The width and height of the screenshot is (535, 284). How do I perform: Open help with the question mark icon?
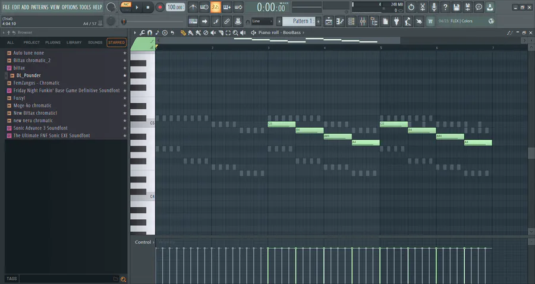(x=445, y=7)
